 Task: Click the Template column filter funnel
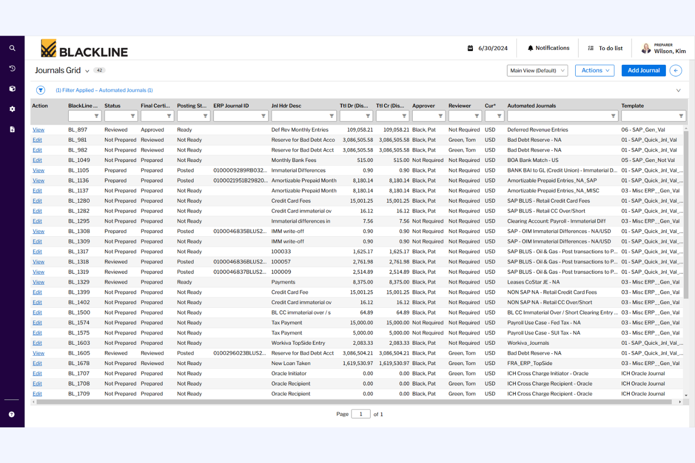coord(681,115)
